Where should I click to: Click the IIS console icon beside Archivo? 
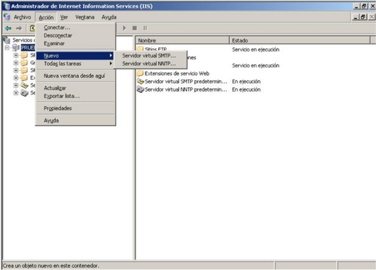7,17
